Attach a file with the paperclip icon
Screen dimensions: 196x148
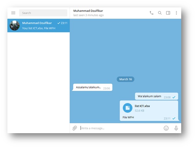[x=75, y=128]
